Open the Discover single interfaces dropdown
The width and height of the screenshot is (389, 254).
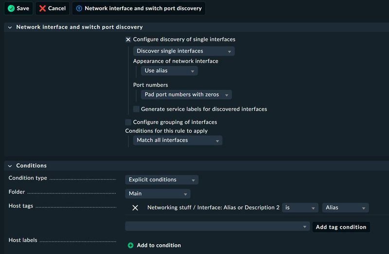point(184,51)
